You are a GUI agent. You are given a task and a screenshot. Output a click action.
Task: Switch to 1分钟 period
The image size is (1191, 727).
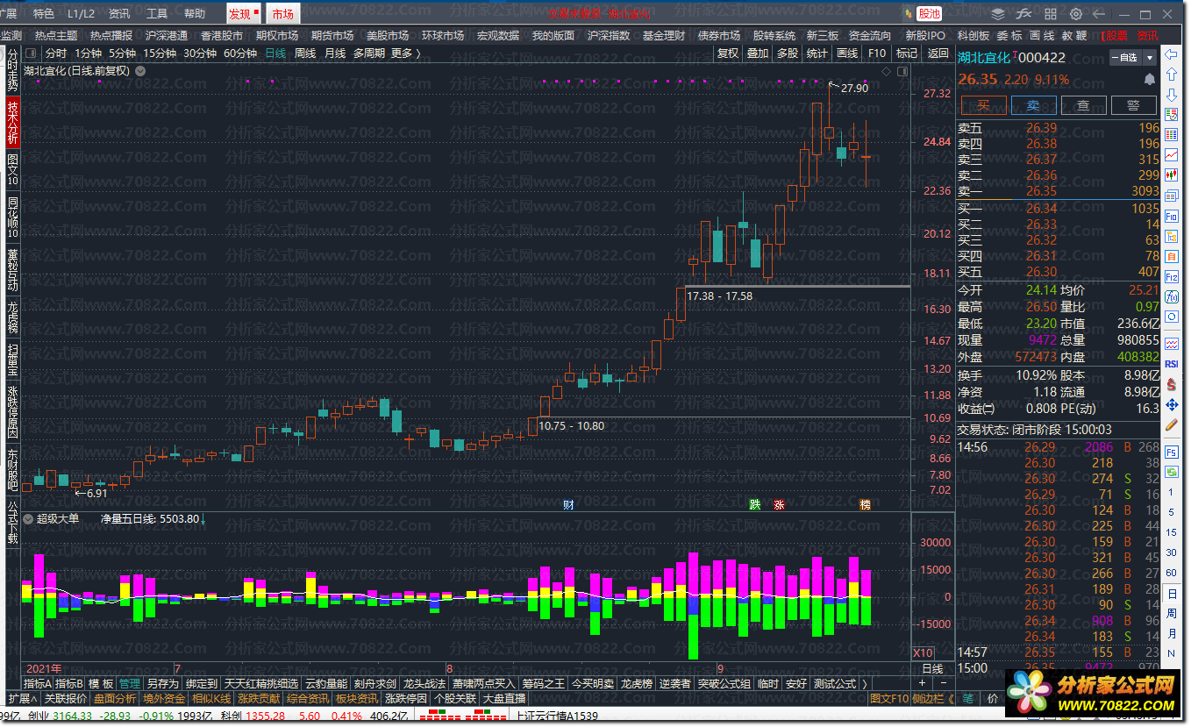pyautogui.click(x=89, y=53)
